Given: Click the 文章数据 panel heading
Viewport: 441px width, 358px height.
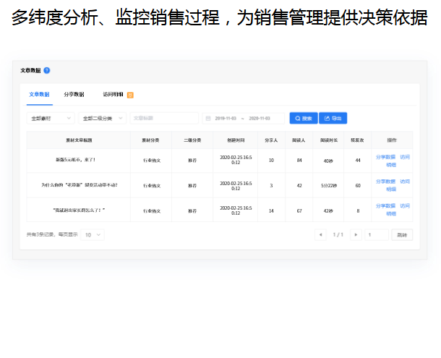Looking at the screenshot, I should coord(30,70).
